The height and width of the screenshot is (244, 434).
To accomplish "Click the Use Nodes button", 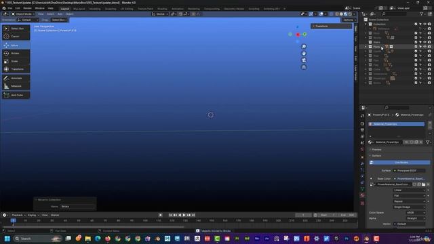I will point(399,163).
